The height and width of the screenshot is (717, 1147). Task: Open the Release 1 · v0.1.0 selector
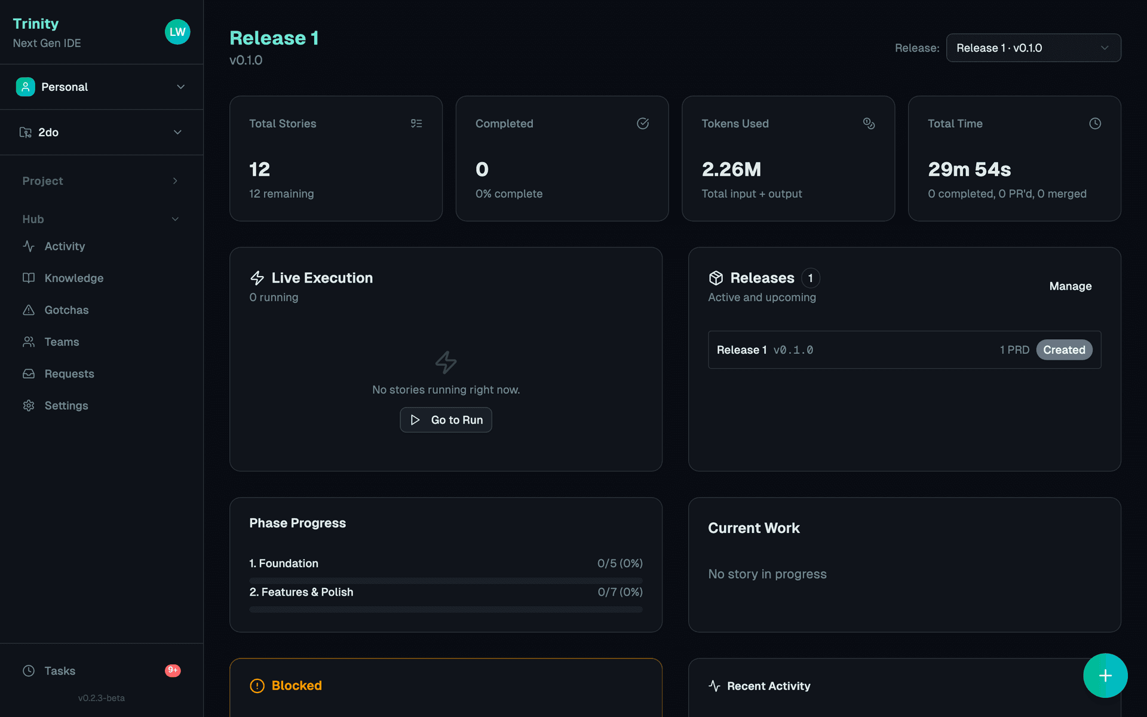click(x=1033, y=48)
